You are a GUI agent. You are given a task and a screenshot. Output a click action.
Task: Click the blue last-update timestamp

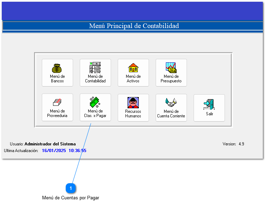click(64, 151)
